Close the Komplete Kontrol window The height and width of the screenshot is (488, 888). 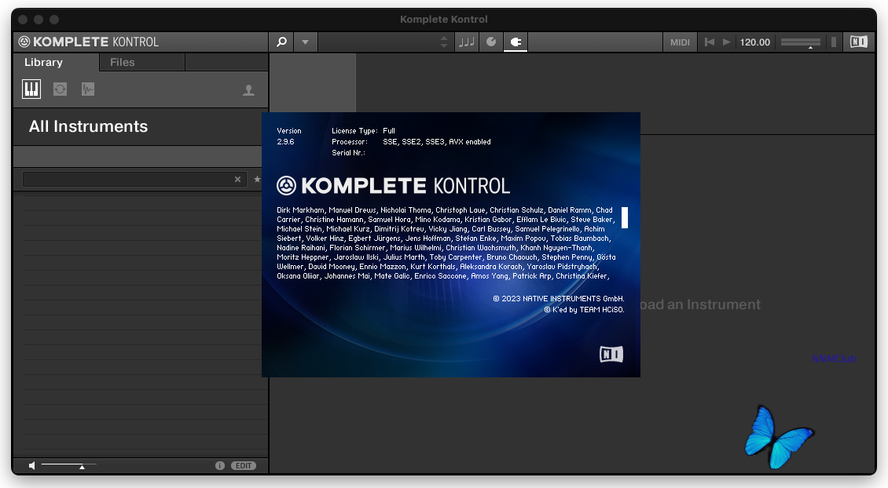(23, 20)
